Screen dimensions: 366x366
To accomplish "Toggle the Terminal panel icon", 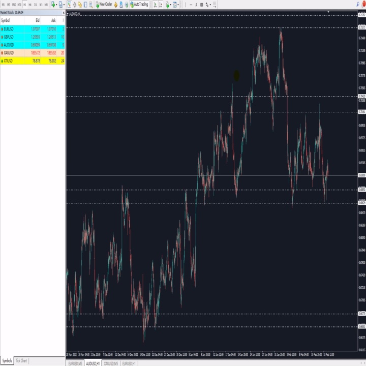I will (x=85, y=5).
